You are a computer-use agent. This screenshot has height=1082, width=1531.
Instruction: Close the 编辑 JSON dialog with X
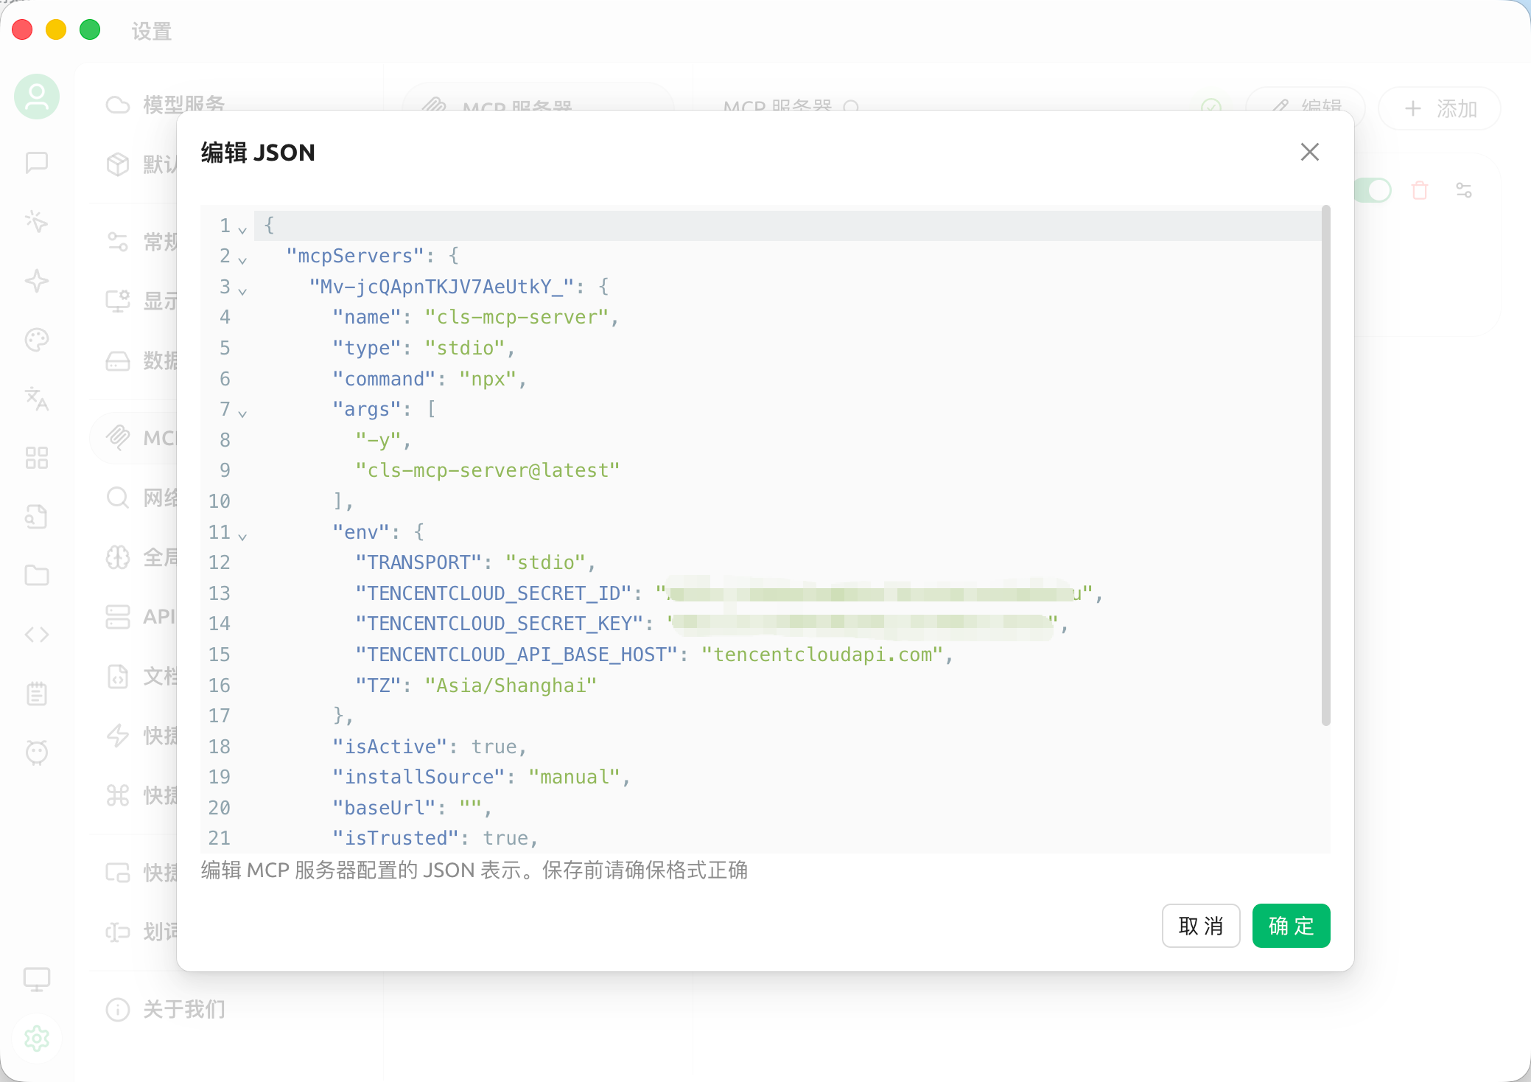[x=1309, y=152]
